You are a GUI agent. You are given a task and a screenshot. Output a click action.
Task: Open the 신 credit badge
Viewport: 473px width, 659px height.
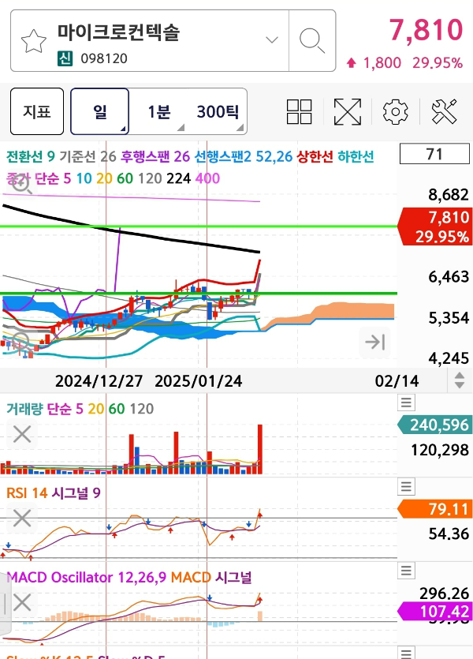pos(65,58)
